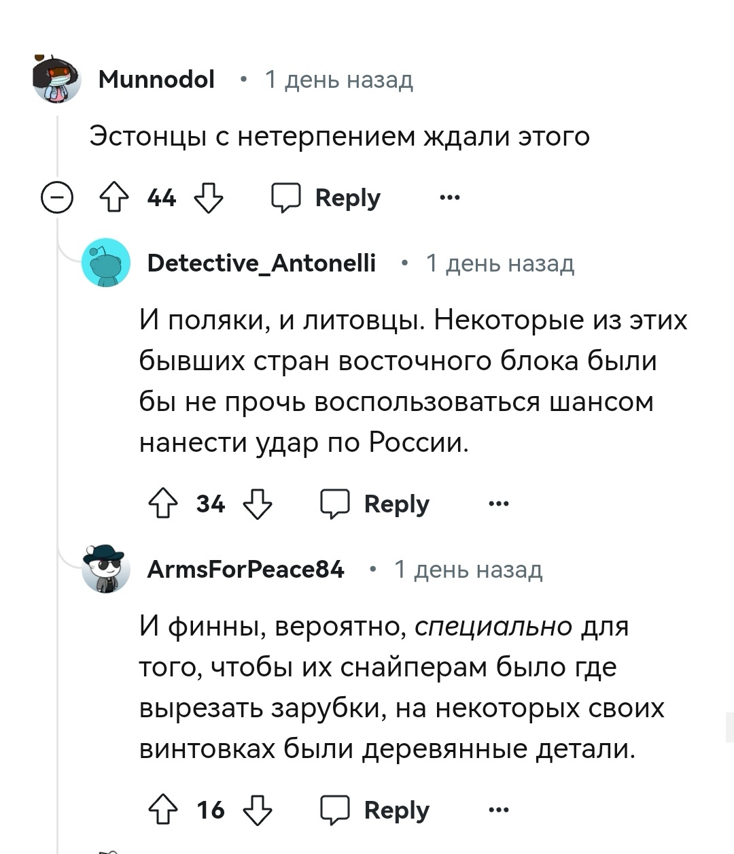Image resolution: width=734 pixels, height=854 pixels.
Task: Reply to Detective_Antonelli's comment
Action: pyautogui.click(x=375, y=504)
